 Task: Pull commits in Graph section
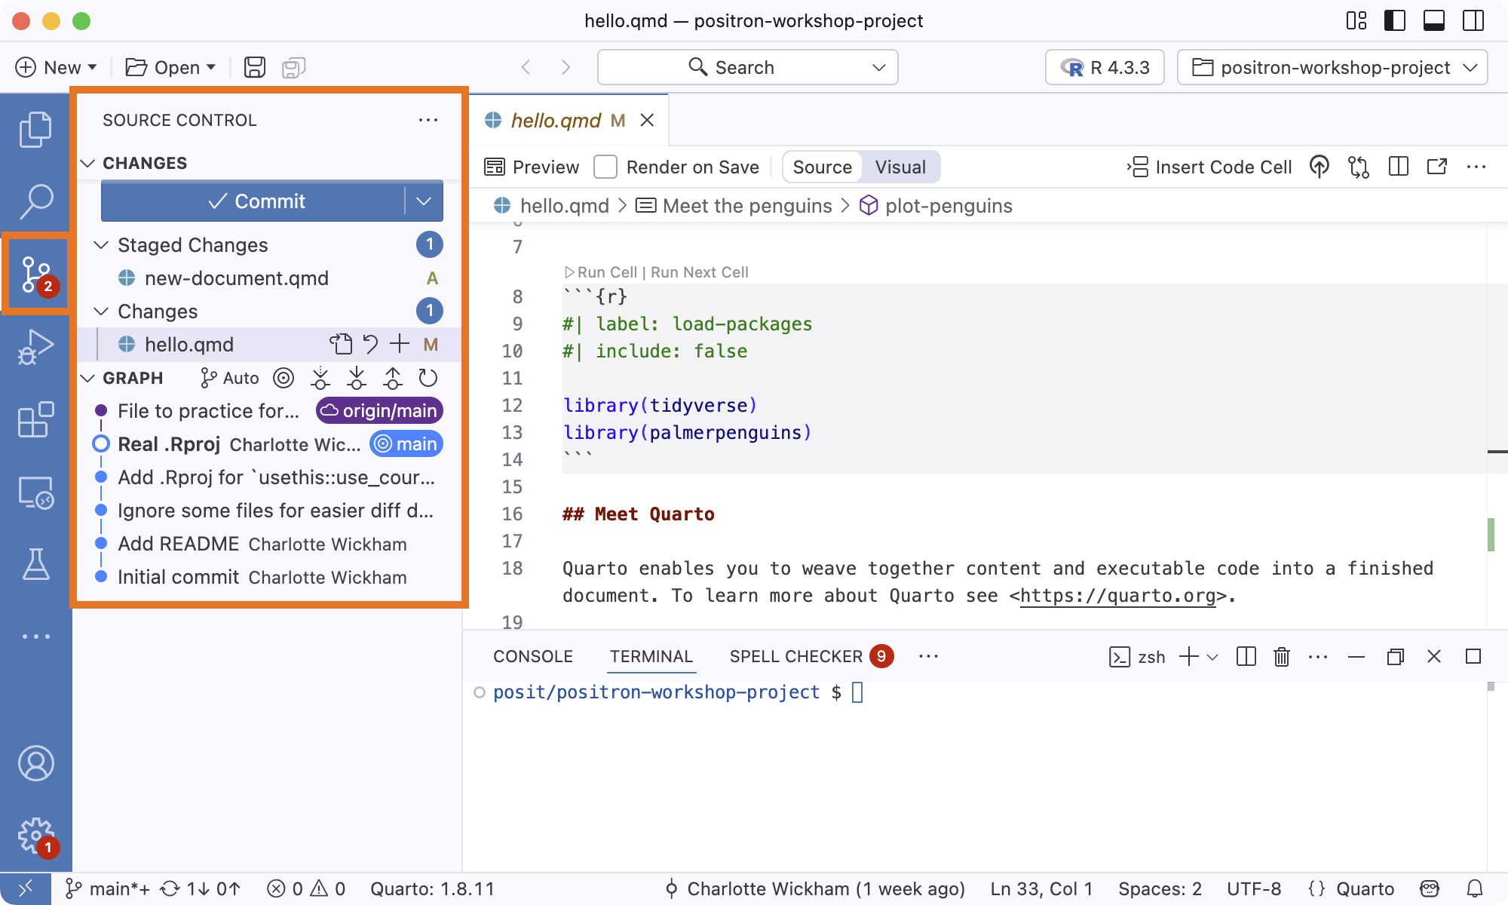click(x=357, y=378)
